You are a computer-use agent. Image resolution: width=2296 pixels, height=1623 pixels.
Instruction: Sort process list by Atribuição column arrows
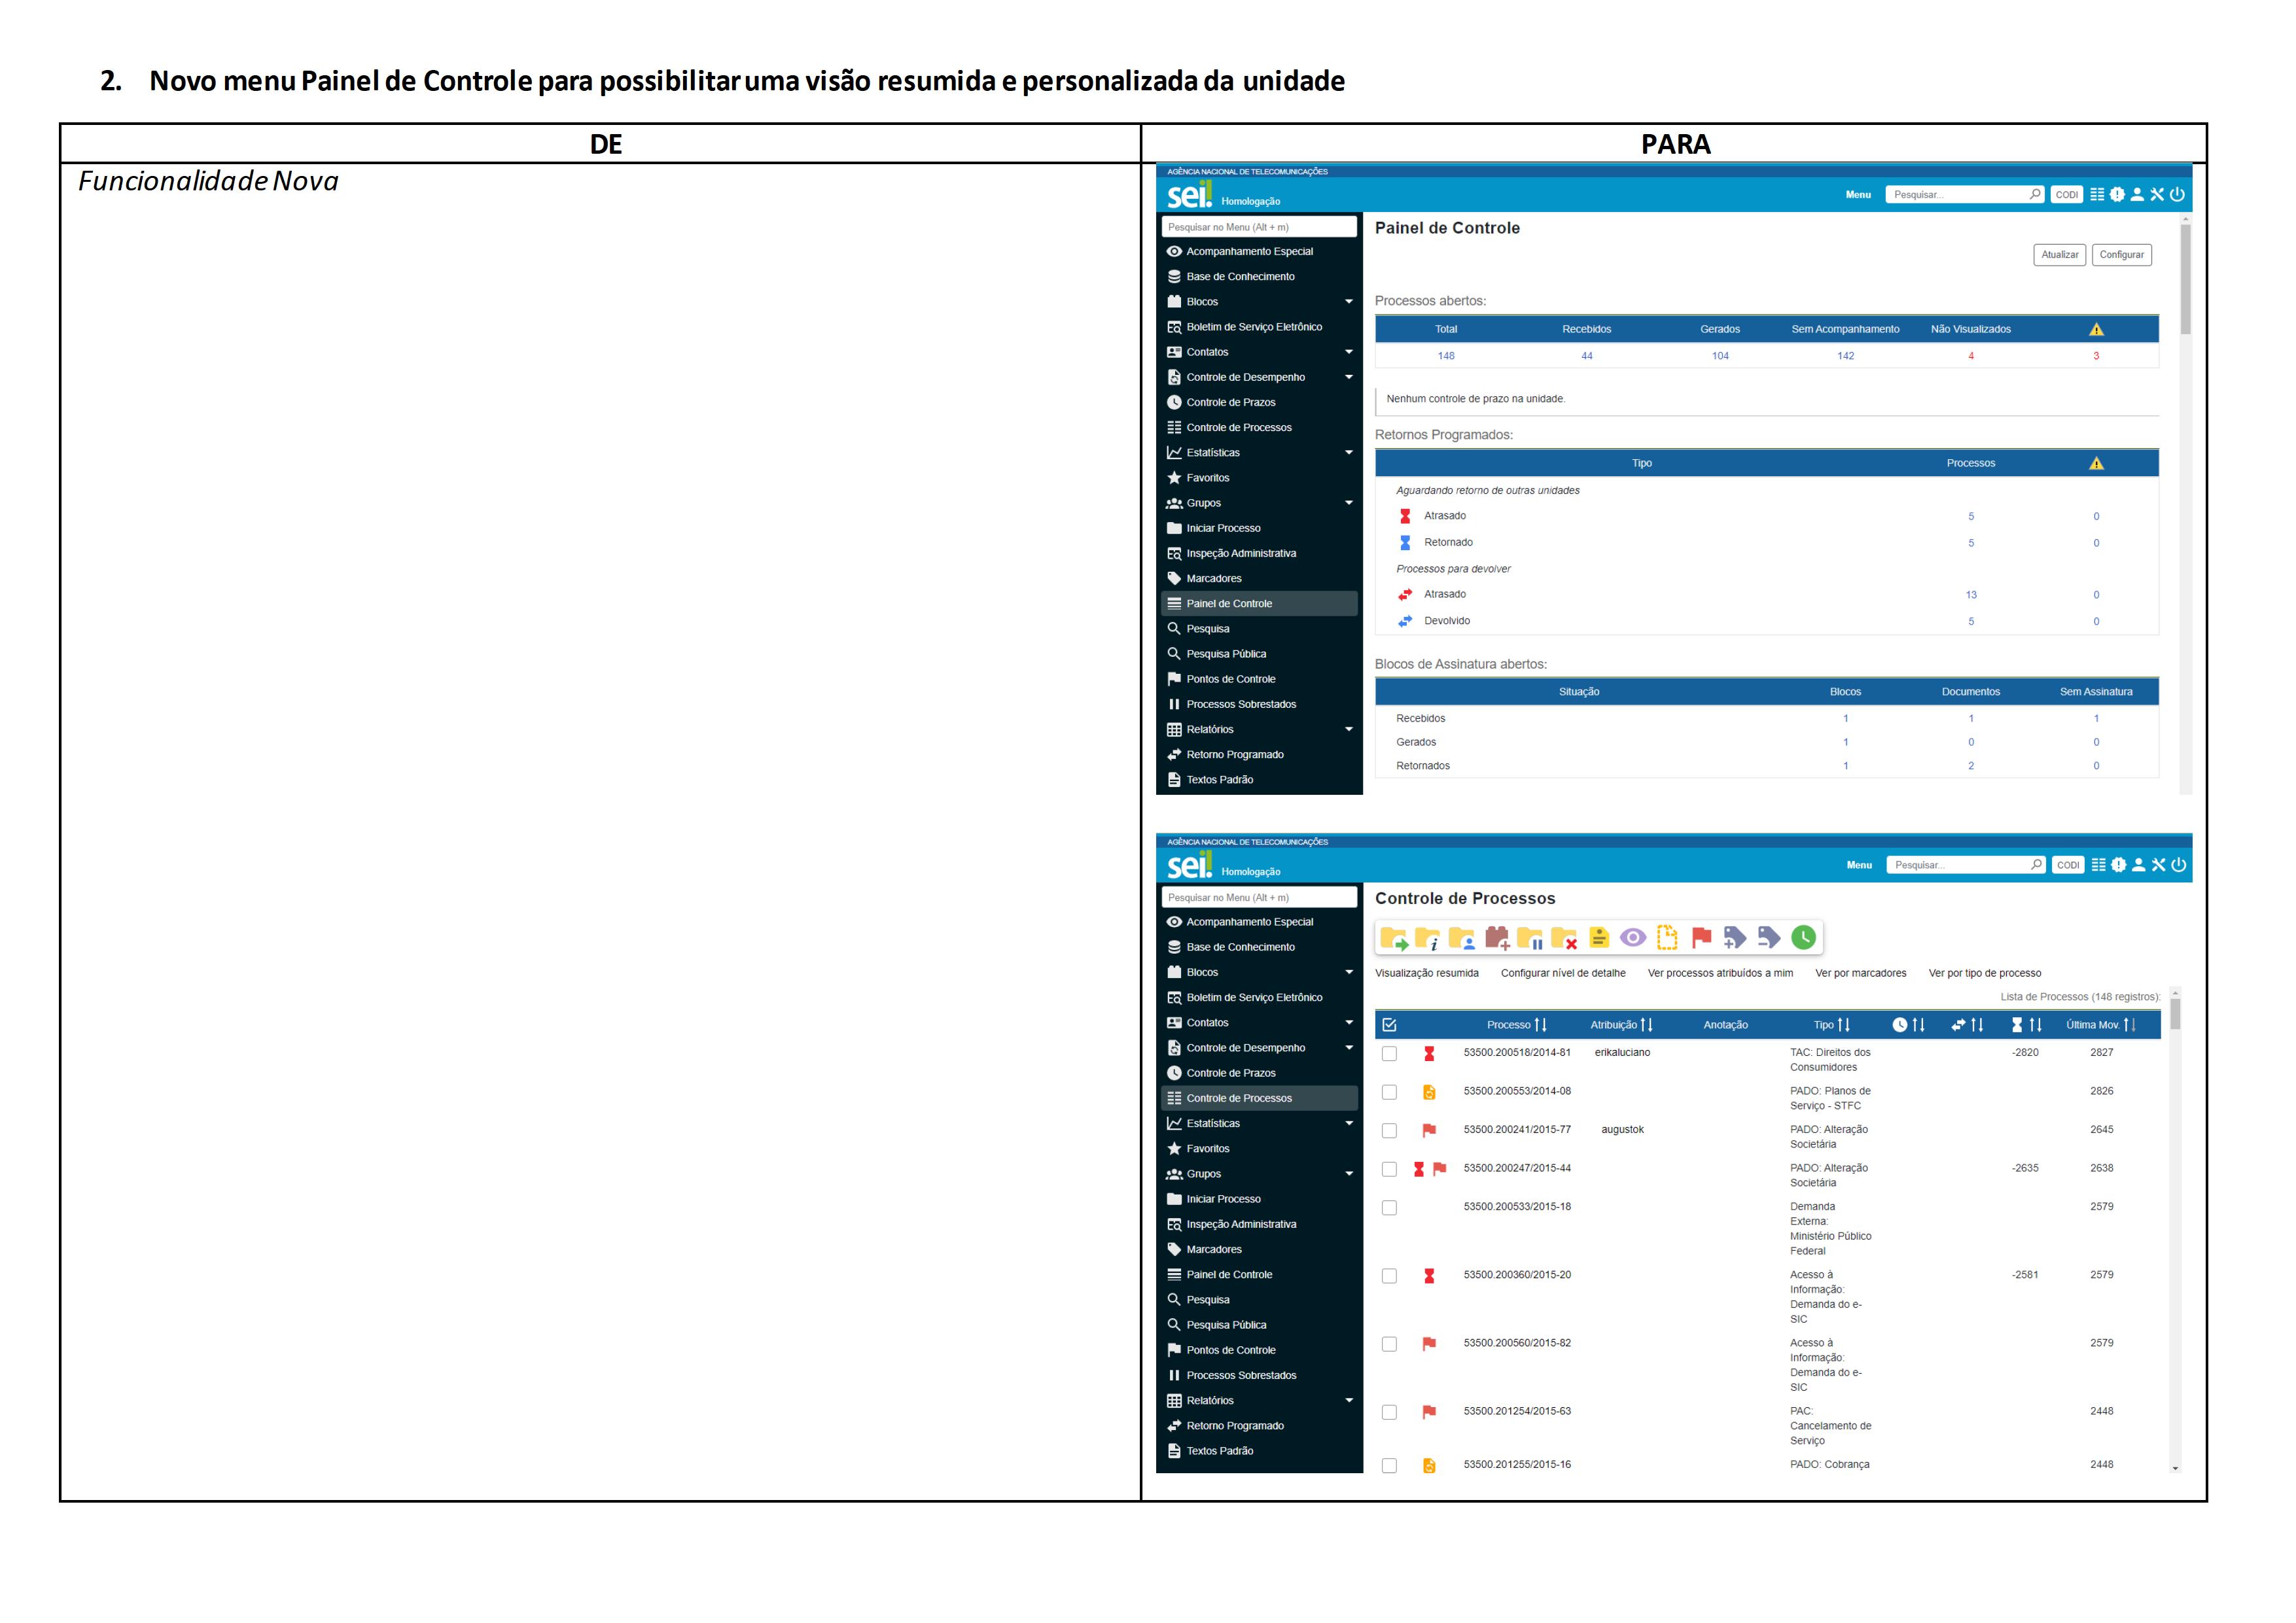point(1646,1025)
